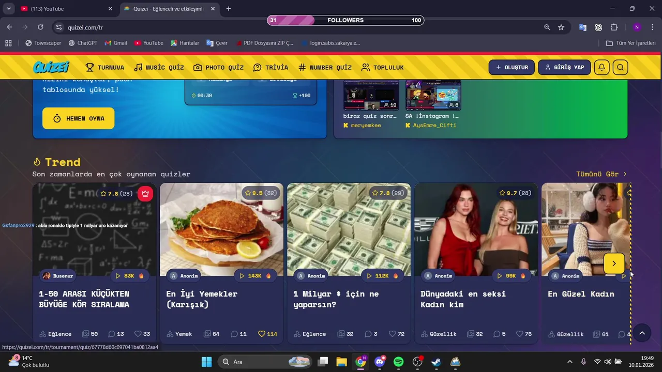Open Gmail bookmark
The width and height of the screenshot is (662, 372).
(x=115, y=43)
